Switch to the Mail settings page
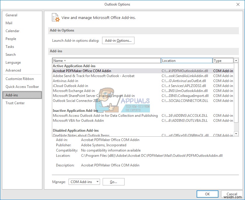Image resolution: width=245 pixels, height=200 pixels. click(x=9, y=23)
